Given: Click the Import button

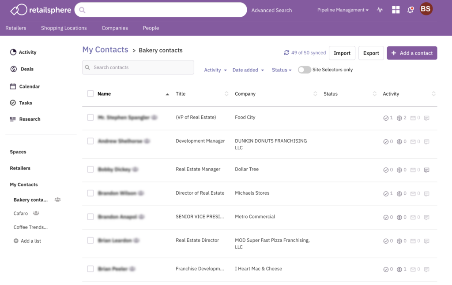Looking at the screenshot, I should (x=342, y=53).
